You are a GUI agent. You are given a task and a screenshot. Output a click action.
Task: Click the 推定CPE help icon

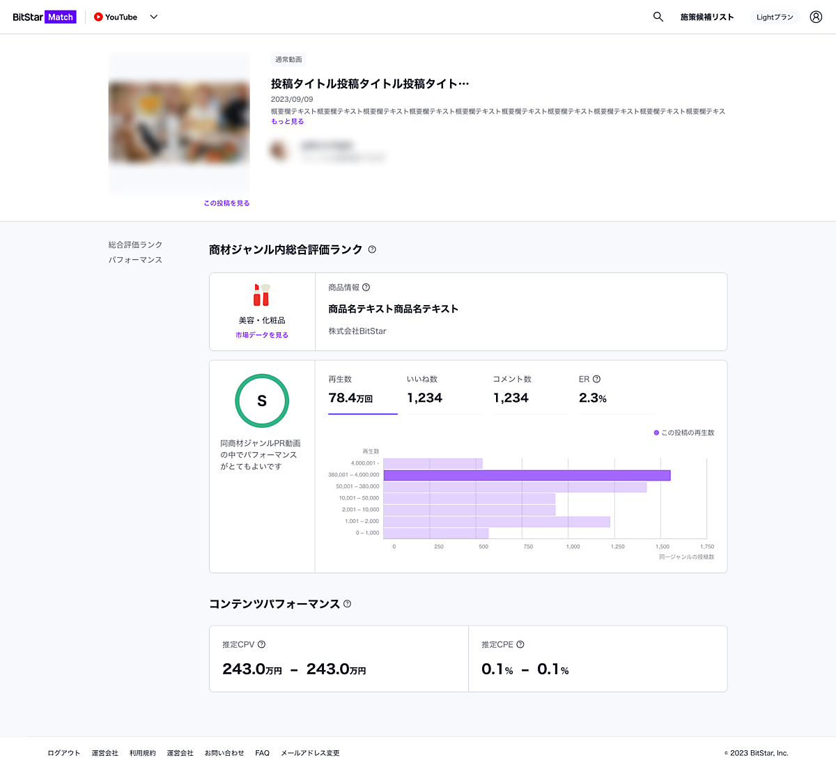click(520, 644)
